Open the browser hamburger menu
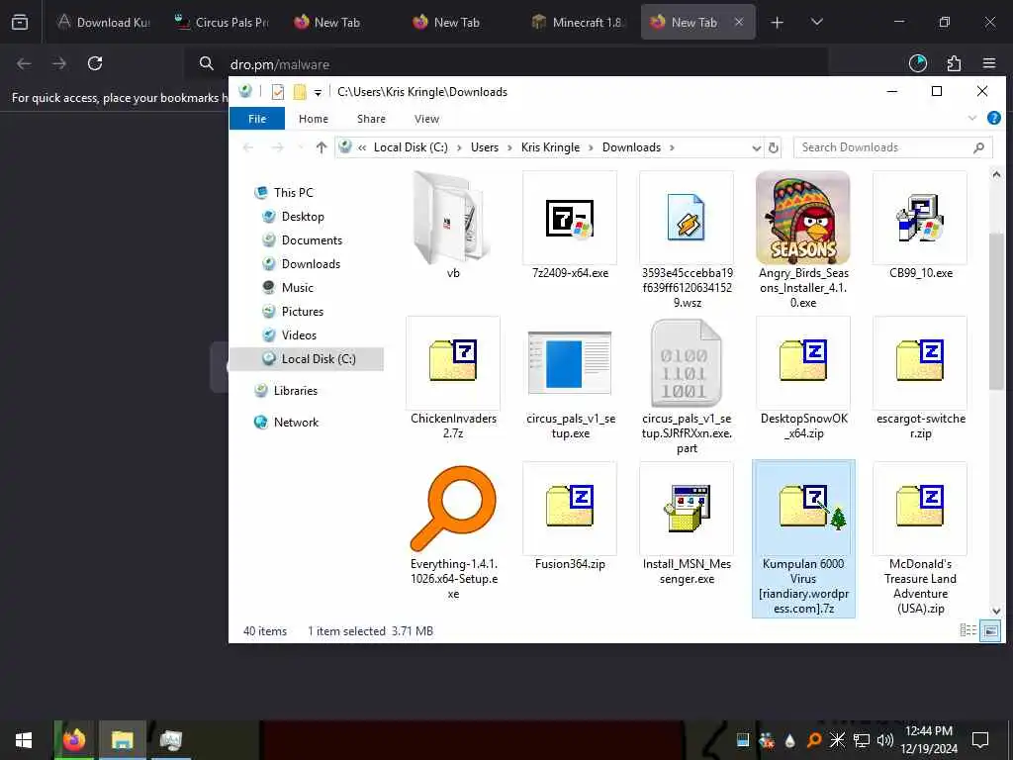The width and height of the screenshot is (1013, 760). pyautogui.click(x=989, y=63)
